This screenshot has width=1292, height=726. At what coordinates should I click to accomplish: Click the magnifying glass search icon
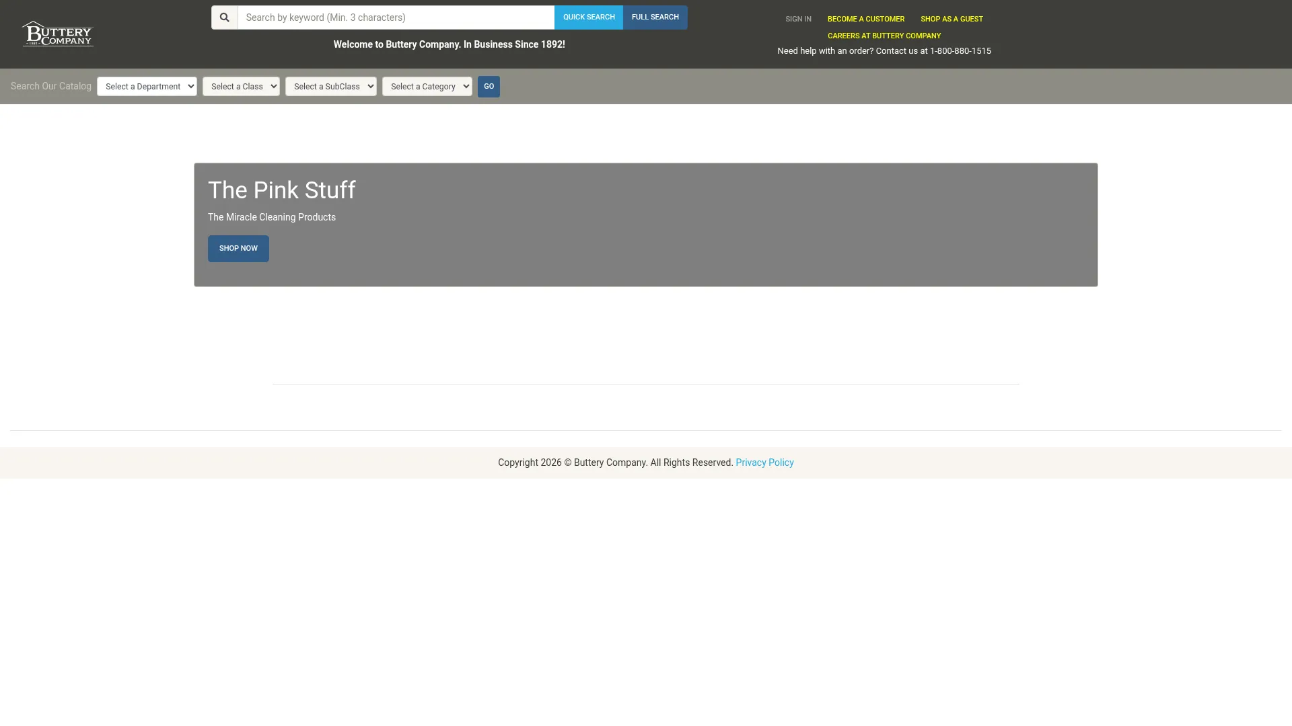[225, 17]
